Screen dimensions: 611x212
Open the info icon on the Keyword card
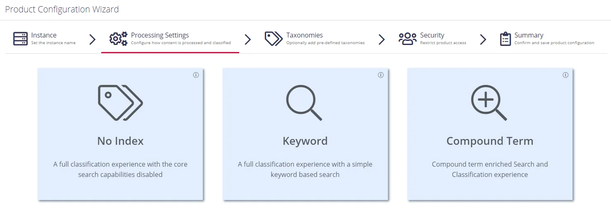tap(380, 75)
